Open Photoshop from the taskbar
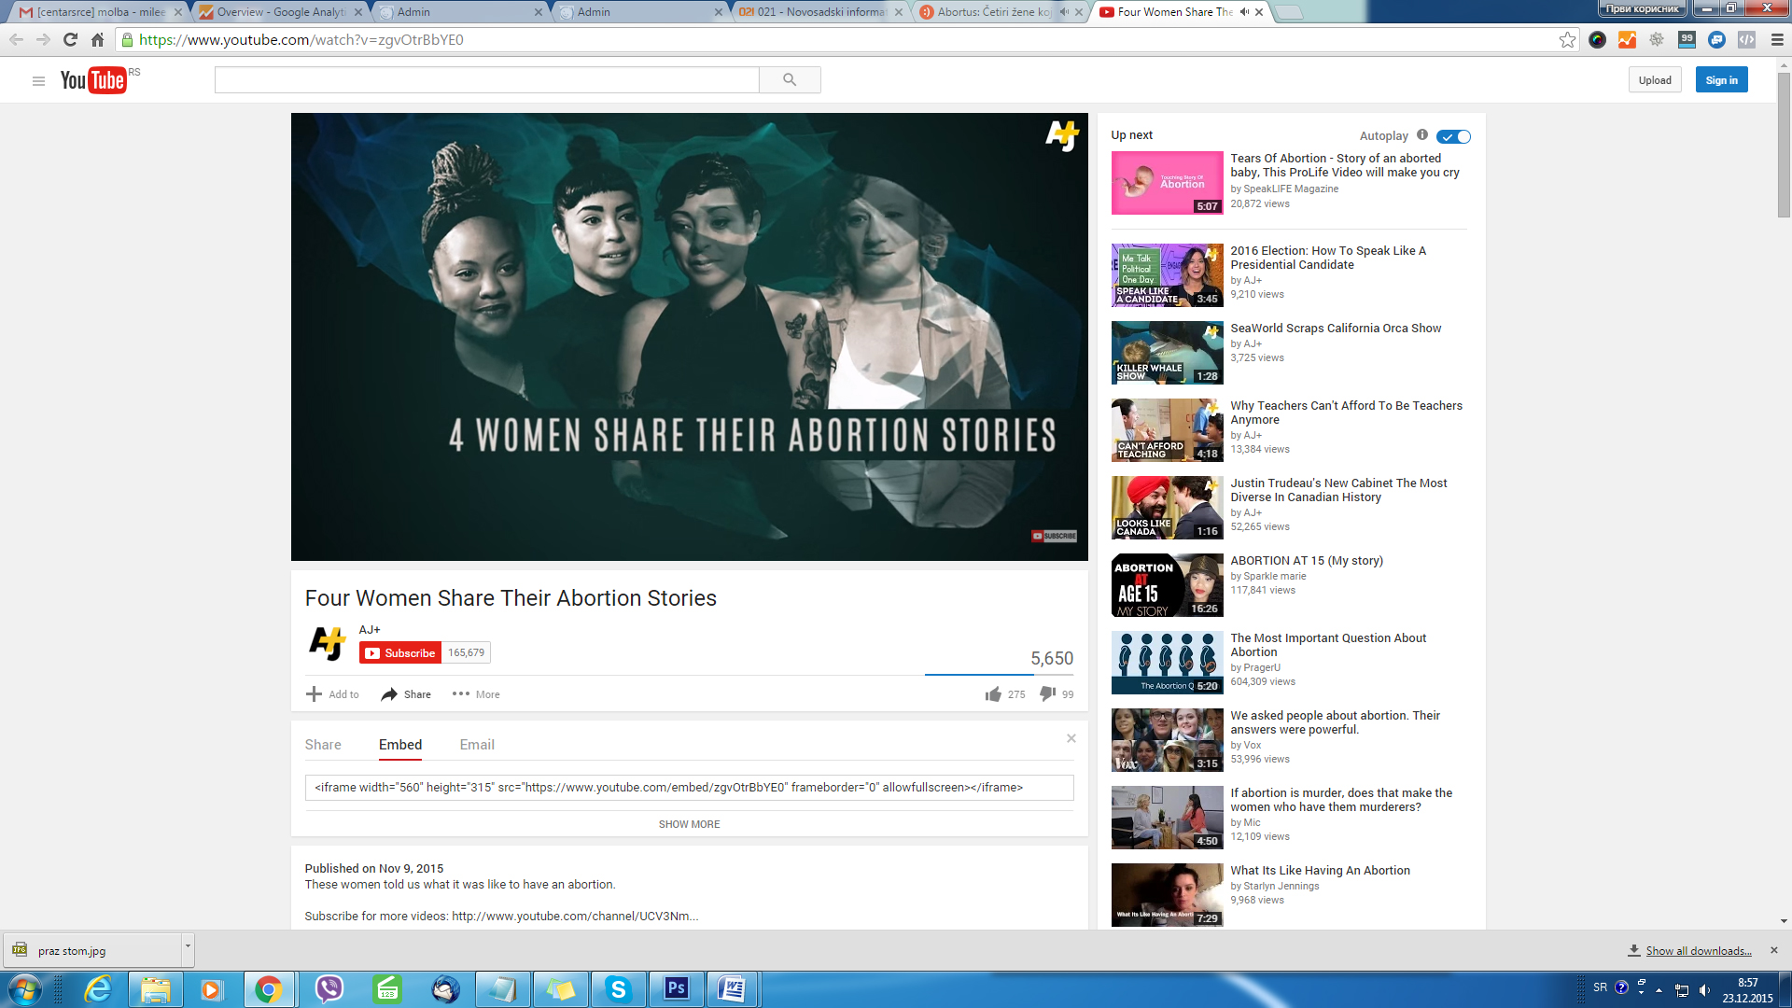 (x=676, y=988)
